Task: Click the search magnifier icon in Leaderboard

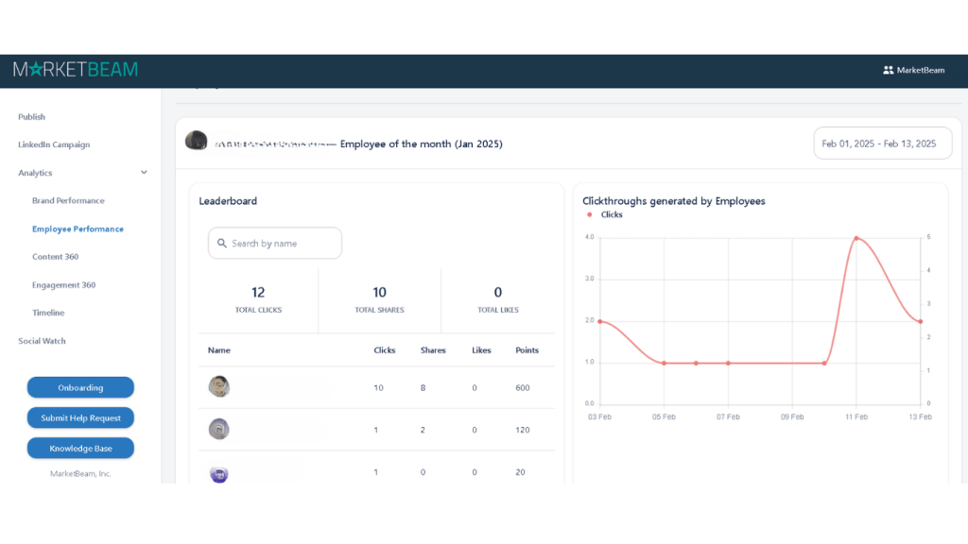Action: tap(221, 244)
